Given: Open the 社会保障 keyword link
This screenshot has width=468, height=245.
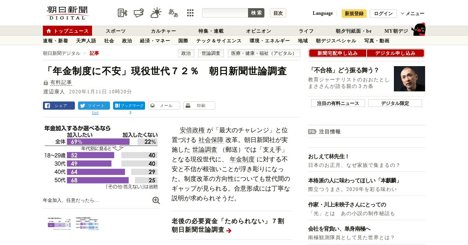Looking at the screenshot, I should 211,140.
